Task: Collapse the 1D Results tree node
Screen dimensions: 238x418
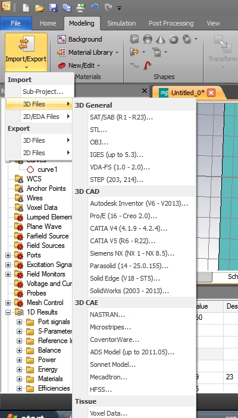Action: coord(8,312)
